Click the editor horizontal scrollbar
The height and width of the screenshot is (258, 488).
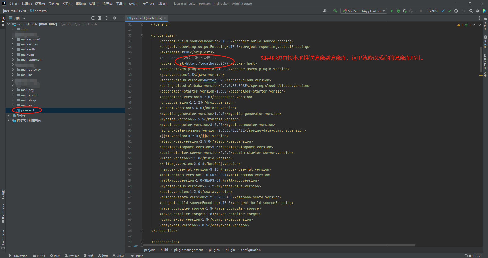tap(279, 245)
